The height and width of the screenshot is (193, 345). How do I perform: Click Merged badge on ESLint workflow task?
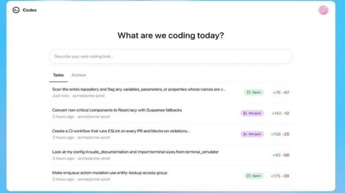[252, 134]
